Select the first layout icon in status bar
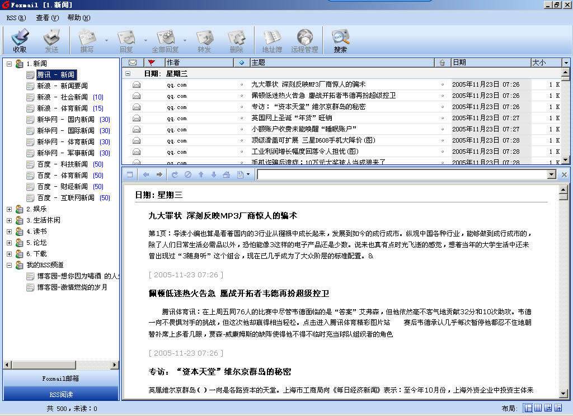This screenshot has width=573, height=416. coord(528,408)
